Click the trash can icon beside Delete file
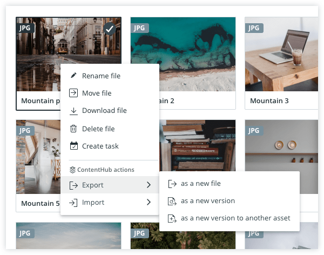 pos(73,129)
